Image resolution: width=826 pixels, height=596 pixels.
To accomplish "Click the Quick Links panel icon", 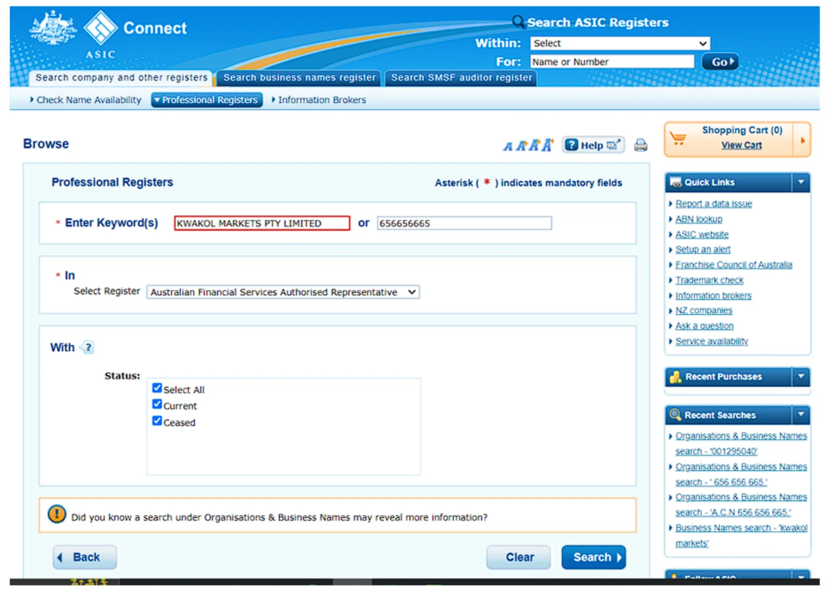I will [676, 182].
